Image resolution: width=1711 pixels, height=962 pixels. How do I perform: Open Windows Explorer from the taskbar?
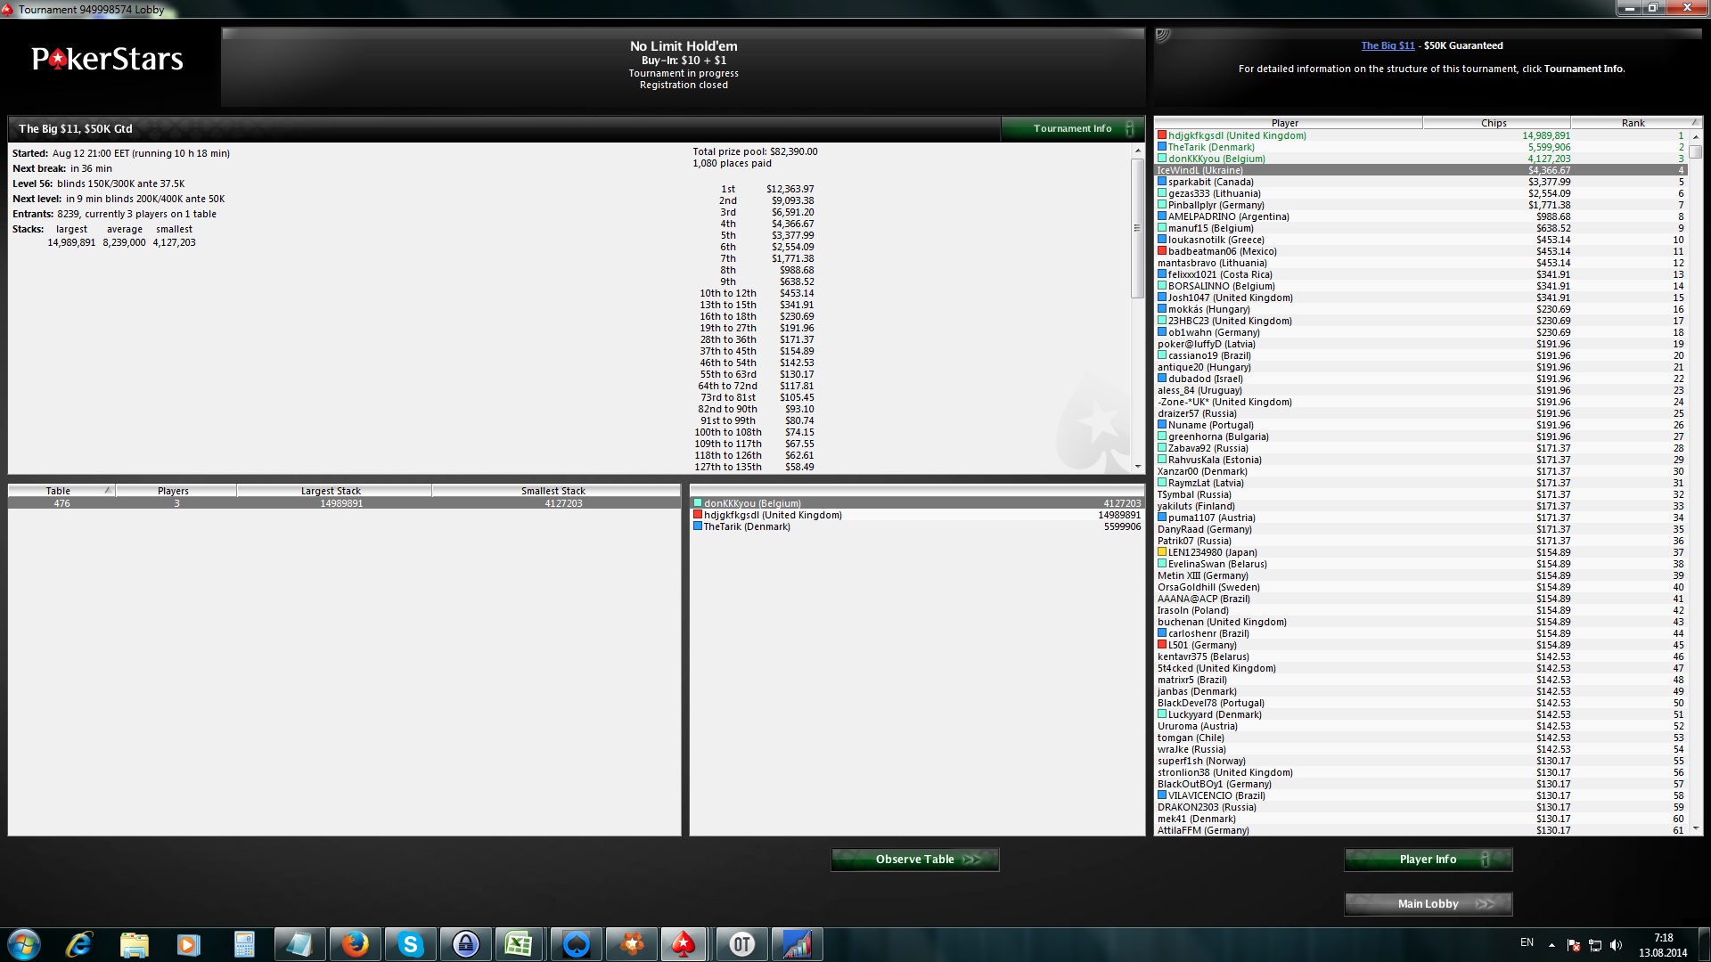134,944
